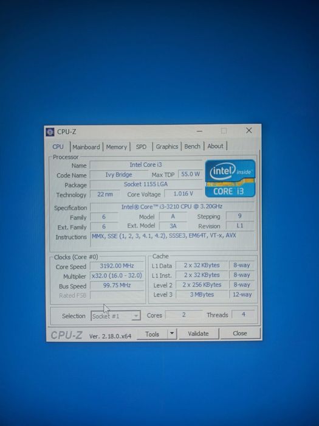Image resolution: width=319 pixels, height=426 pixels.
Task: Click the Max TDP value 55.0 W
Action: pos(190,174)
